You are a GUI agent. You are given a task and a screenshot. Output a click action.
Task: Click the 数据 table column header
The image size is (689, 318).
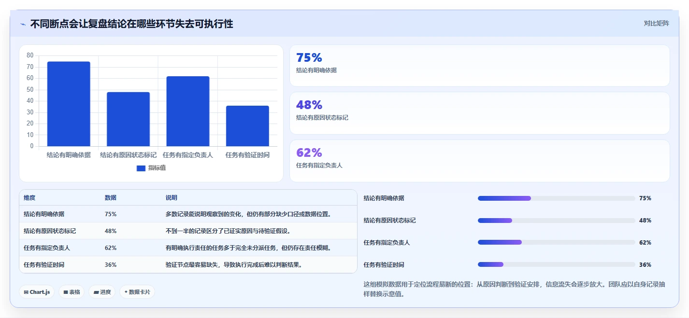click(110, 198)
